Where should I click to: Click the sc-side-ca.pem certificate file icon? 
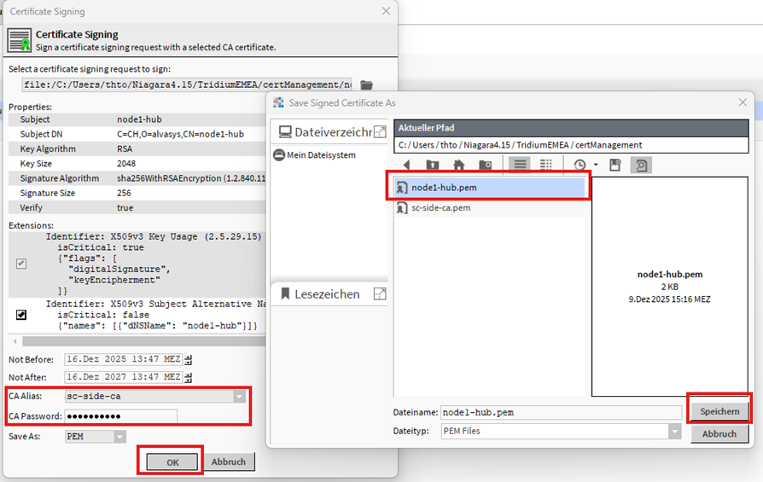point(401,208)
